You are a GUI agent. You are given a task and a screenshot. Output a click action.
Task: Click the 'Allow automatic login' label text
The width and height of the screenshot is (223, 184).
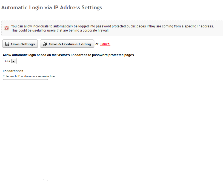[68, 55]
